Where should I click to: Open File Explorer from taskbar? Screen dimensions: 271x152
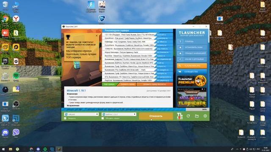point(11,149)
